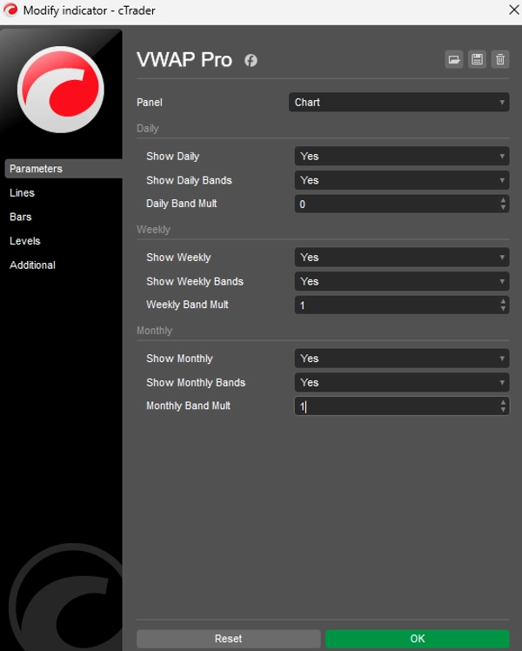Switch to the Lines tab

23,193
